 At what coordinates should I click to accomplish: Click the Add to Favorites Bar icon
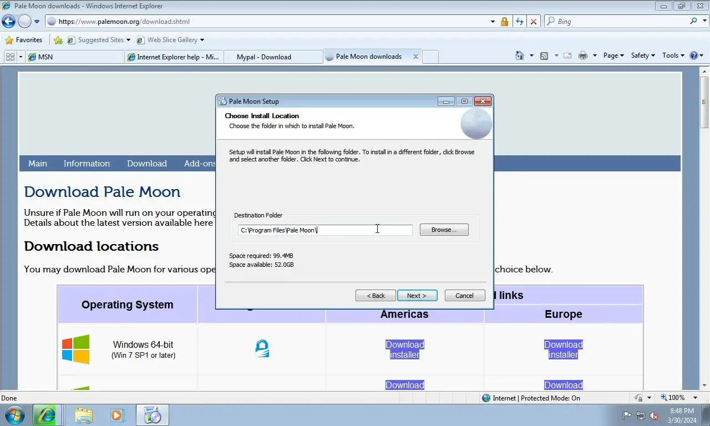point(58,40)
